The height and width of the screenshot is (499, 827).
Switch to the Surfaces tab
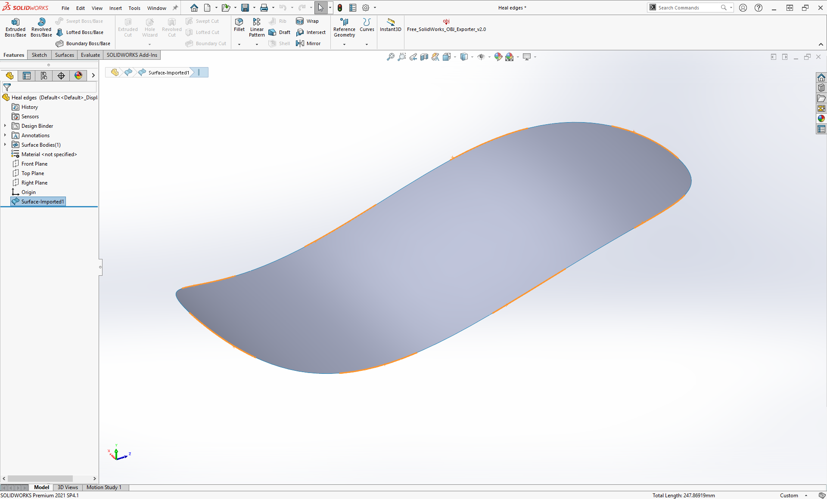[x=64, y=55]
